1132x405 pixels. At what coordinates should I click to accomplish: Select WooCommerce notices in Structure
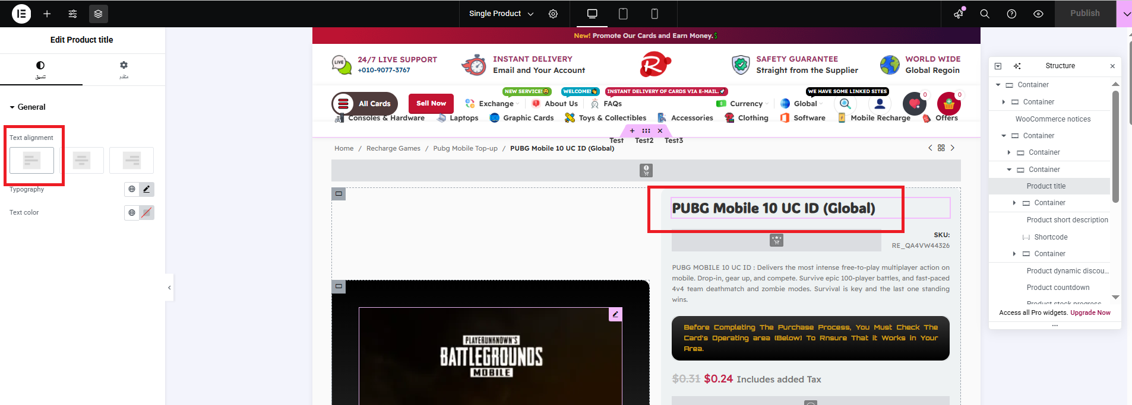coord(1052,119)
